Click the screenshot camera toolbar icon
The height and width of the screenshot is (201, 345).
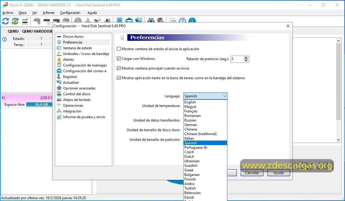point(173,20)
